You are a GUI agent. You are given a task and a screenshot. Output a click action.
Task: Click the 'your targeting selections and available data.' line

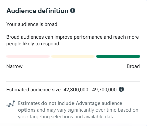coord(67,117)
